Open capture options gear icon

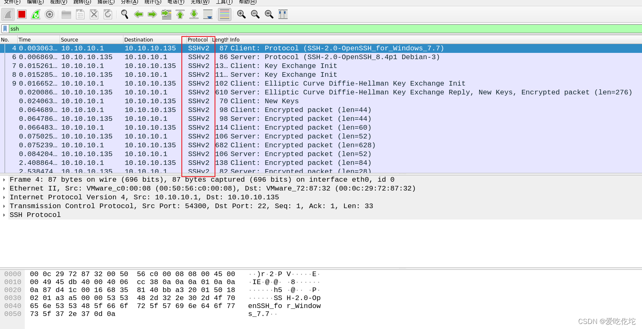point(50,14)
